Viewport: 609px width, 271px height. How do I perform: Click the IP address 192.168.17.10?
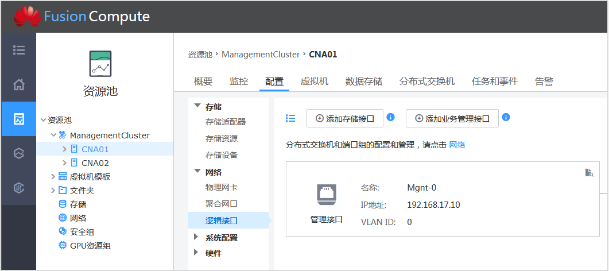433,205
